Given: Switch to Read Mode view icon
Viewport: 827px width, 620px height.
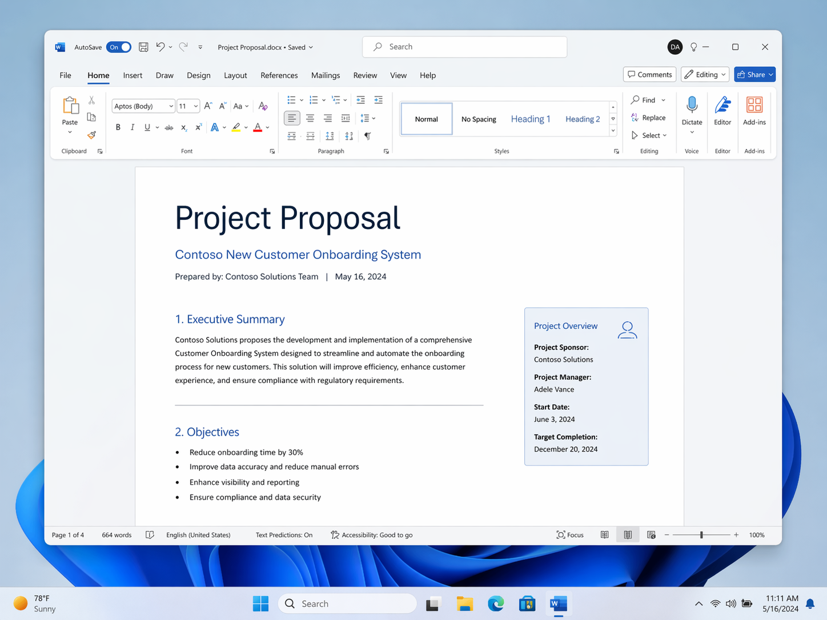Looking at the screenshot, I should [604, 535].
